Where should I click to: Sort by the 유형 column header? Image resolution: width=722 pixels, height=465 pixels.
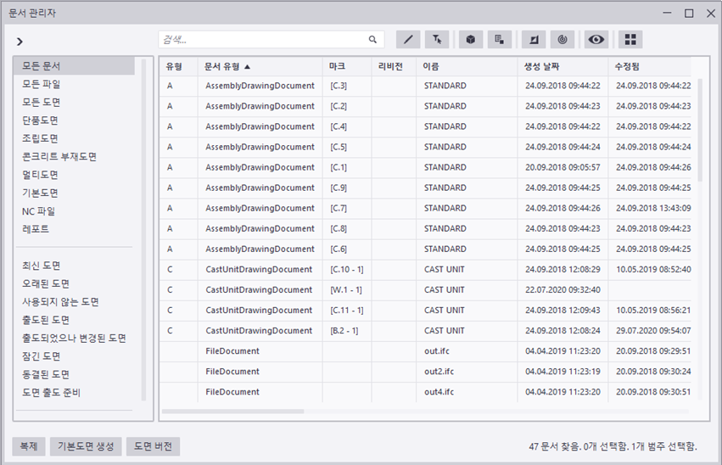pos(179,66)
